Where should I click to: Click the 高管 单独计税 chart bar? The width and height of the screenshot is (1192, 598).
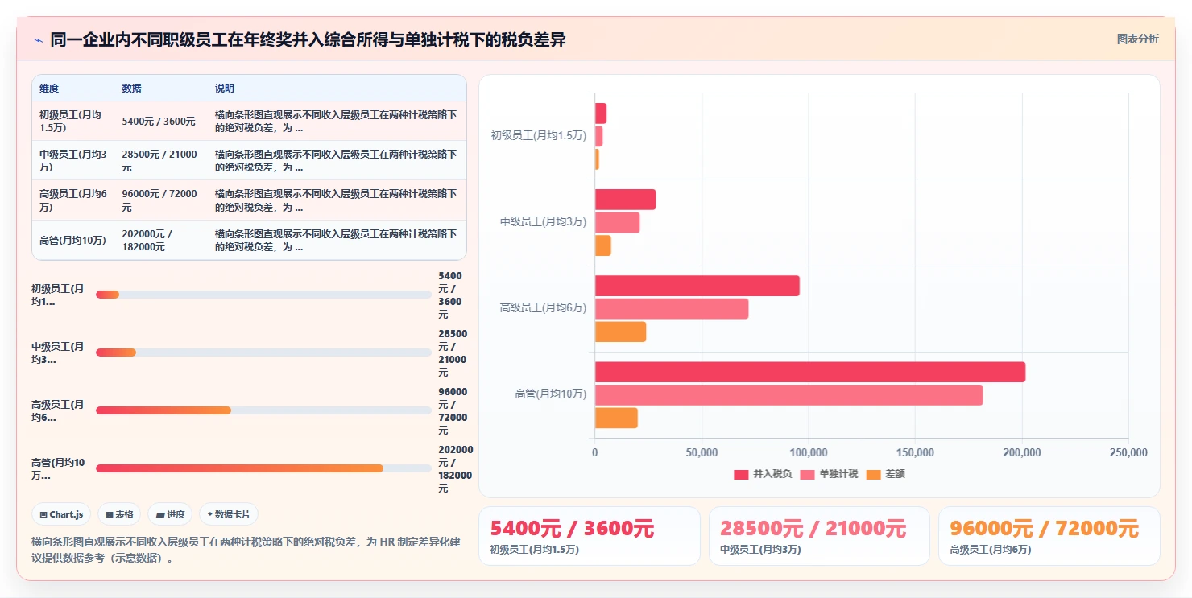788,395
